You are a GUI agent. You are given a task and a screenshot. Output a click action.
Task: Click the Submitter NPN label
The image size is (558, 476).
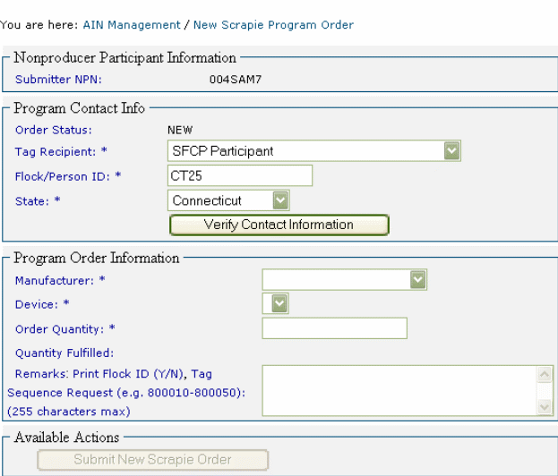(x=58, y=80)
